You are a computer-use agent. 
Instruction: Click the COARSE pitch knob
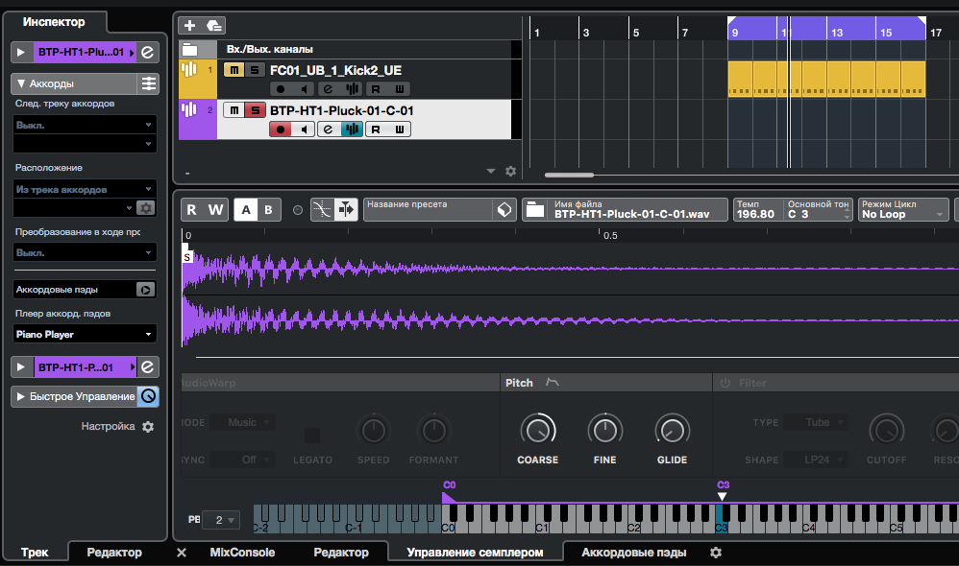pyautogui.click(x=537, y=429)
